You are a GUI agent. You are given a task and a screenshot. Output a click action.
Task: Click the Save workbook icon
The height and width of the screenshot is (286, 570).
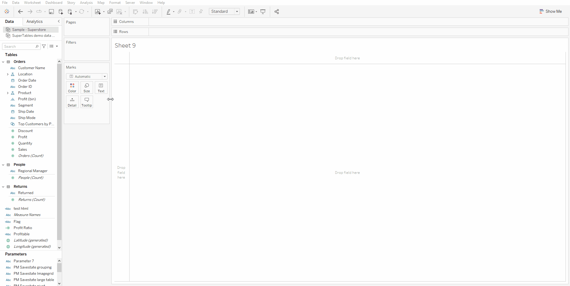point(51,12)
